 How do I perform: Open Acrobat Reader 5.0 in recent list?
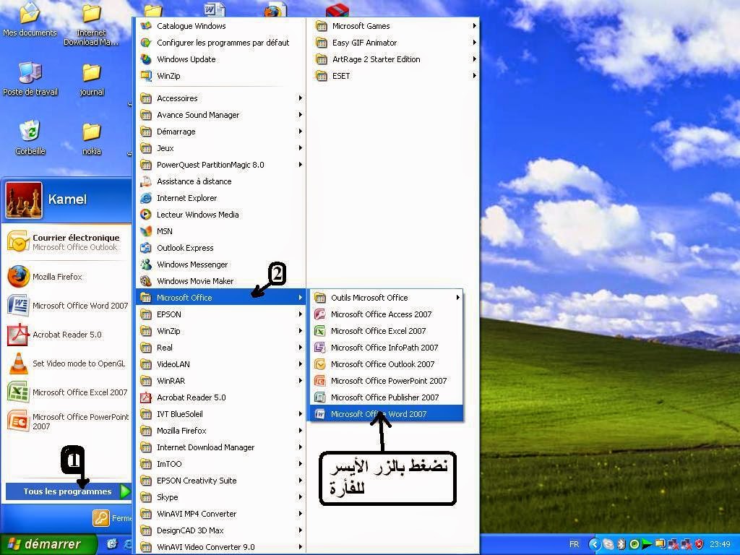click(x=66, y=335)
